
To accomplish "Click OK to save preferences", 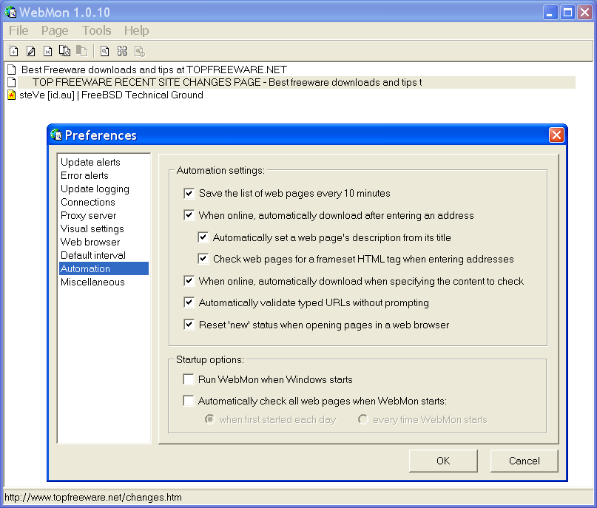I will point(443,461).
